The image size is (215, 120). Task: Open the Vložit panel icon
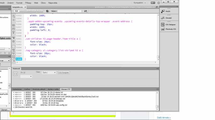coord(163,11)
